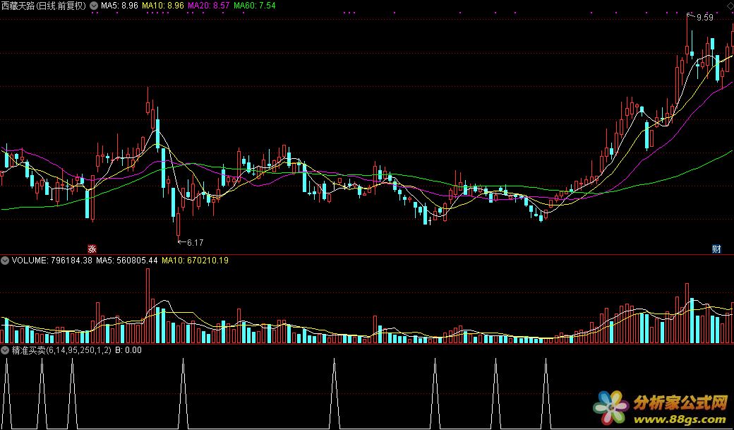734x430 pixels.
Task: Click the MA5: 8.96 price average label
Action: (x=119, y=6)
